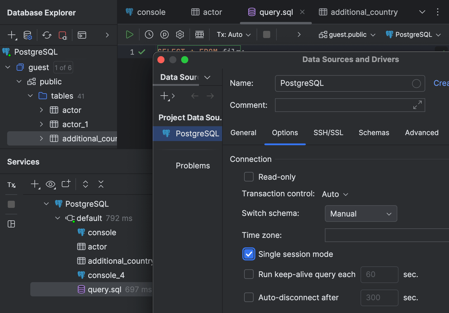
Task: Run the query in query.sql editor
Action: (130, 34)
